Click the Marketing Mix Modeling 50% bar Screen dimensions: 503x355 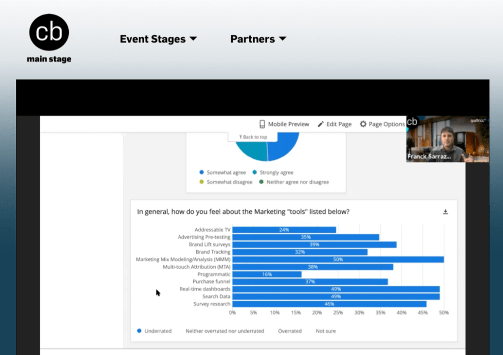(338, 260)
